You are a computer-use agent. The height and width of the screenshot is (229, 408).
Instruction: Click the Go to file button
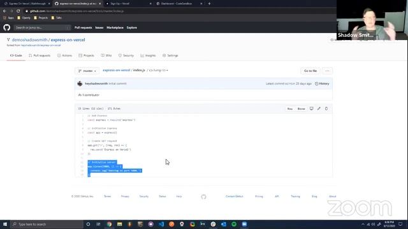tap(310, 71)
